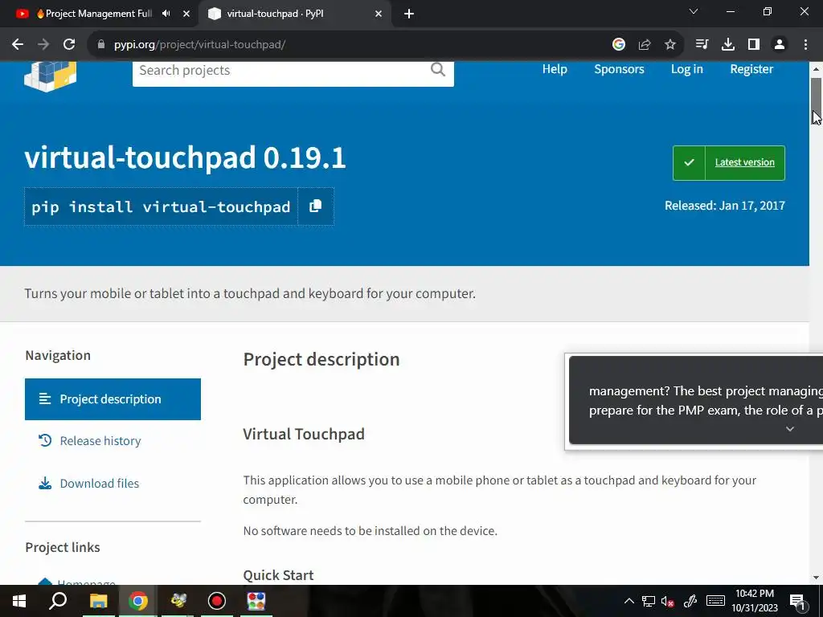Image resolution: width=823 pixels, height=617 pixels.
Task: Open Chrome tab search chevron
Action: (694, 11)
